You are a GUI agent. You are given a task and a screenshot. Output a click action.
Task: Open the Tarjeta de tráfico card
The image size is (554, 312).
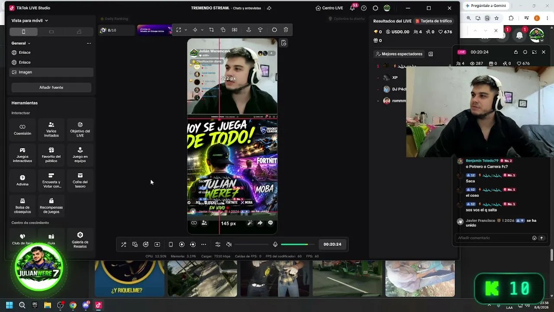[433, 21]
